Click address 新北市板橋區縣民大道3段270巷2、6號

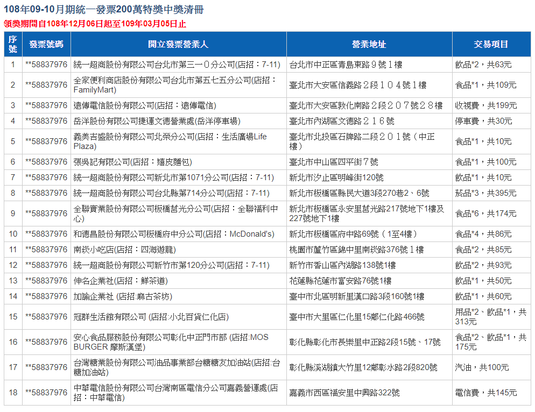pos(360,194)
